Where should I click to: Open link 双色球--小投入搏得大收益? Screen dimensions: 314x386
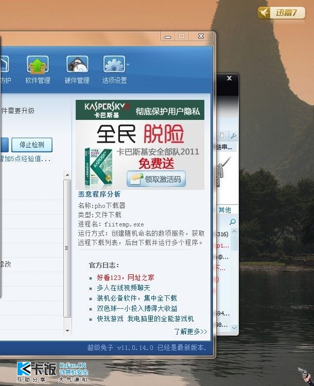(137, 308)
